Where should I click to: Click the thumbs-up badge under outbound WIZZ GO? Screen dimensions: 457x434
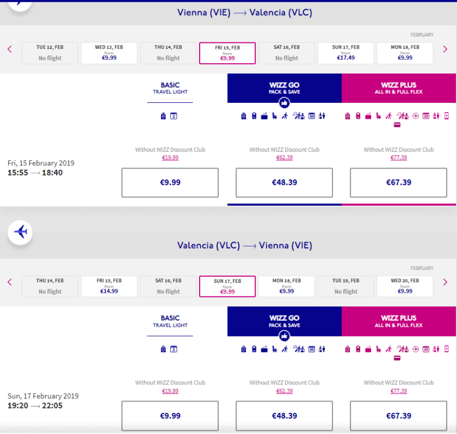[x=284, y=103]
